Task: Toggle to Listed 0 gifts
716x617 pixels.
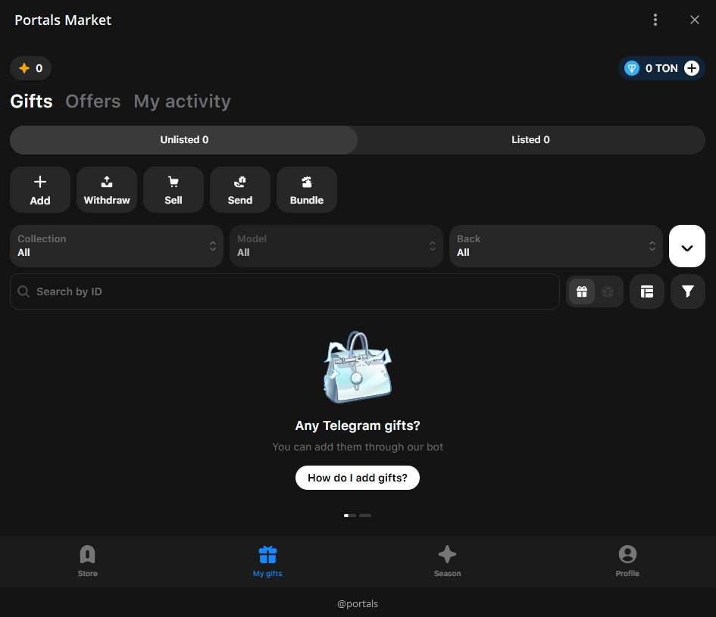Action: [530, 140]
